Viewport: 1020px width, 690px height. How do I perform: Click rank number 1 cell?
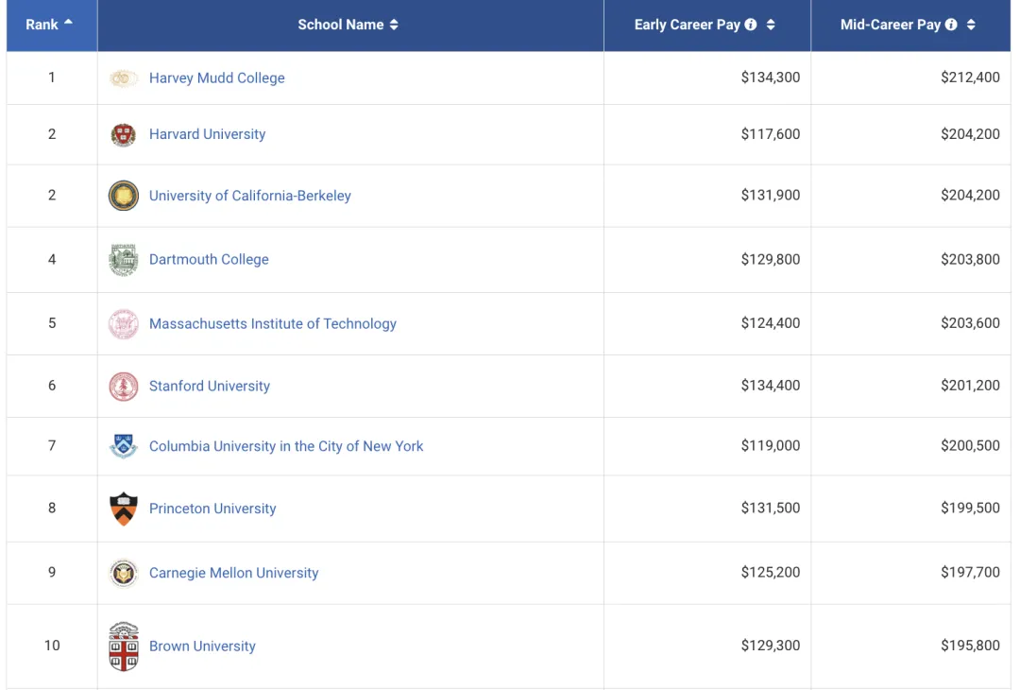pos(52,78)
